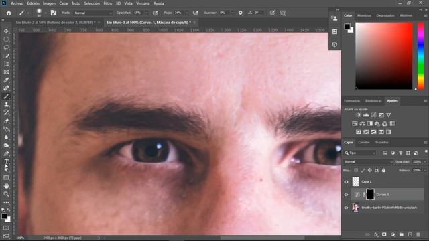Select the Brush tool in the toolbox

pos(6,96)
